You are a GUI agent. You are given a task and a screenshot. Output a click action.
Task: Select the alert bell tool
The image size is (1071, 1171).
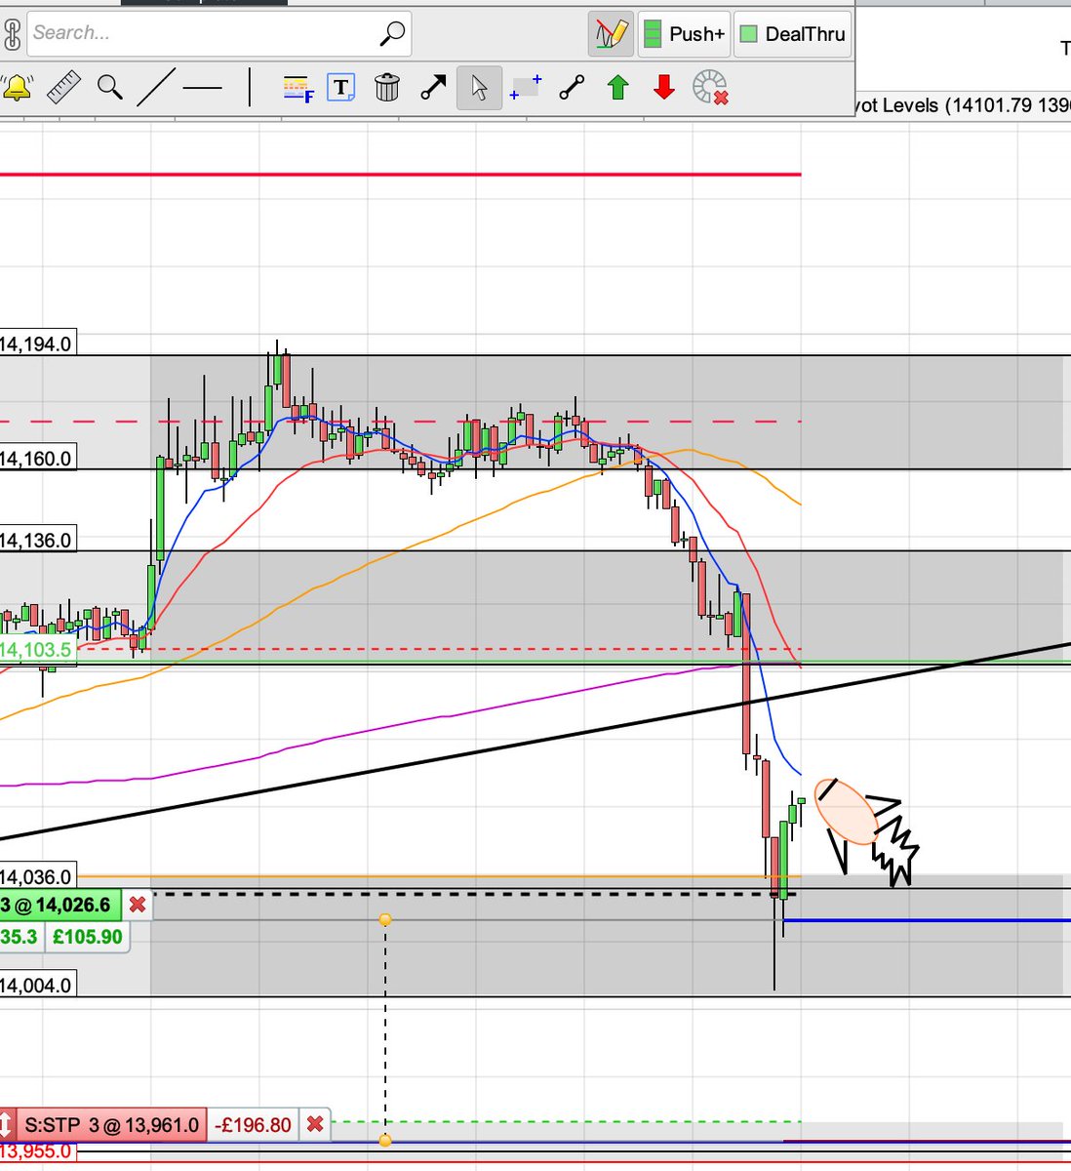coord(17,88)
